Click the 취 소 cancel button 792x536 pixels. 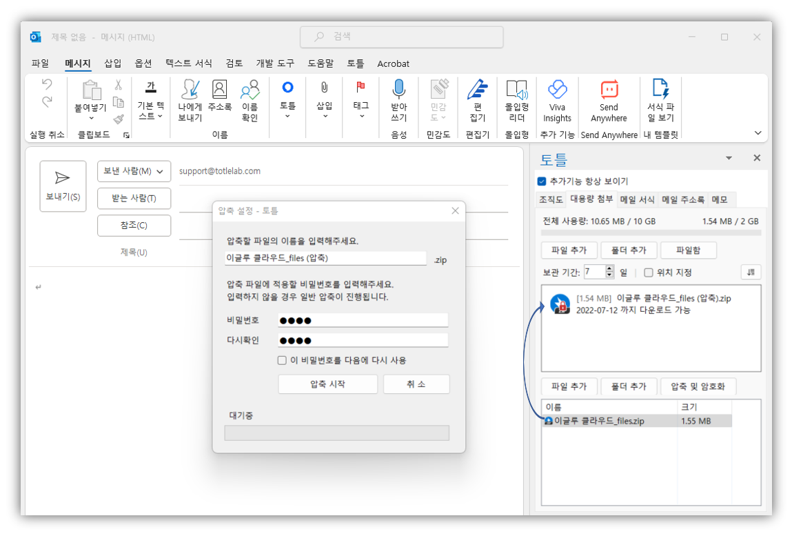coord(416,384)
